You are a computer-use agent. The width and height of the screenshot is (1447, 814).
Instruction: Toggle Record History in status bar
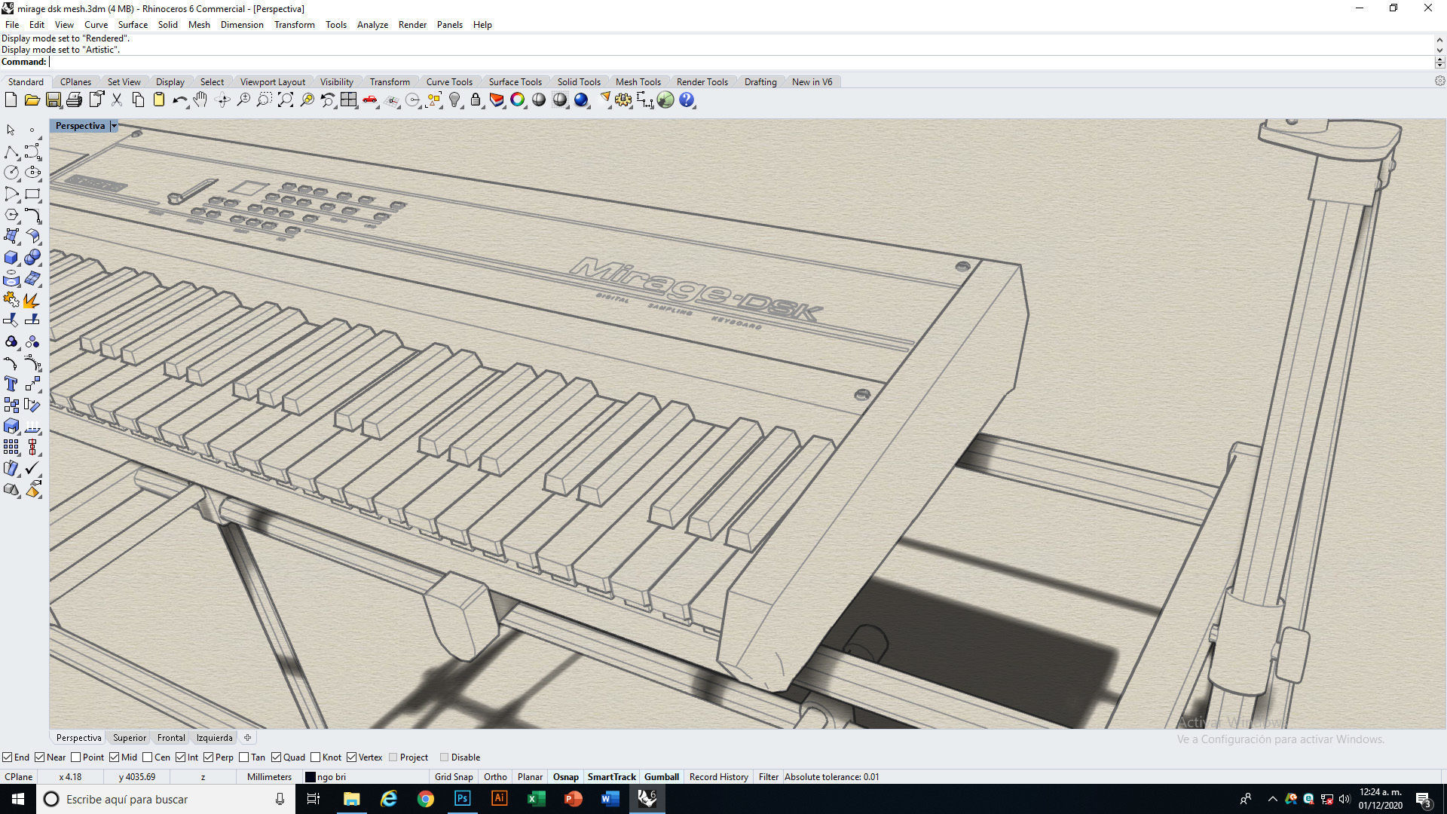pyautogui.click(x=718, y=777)
